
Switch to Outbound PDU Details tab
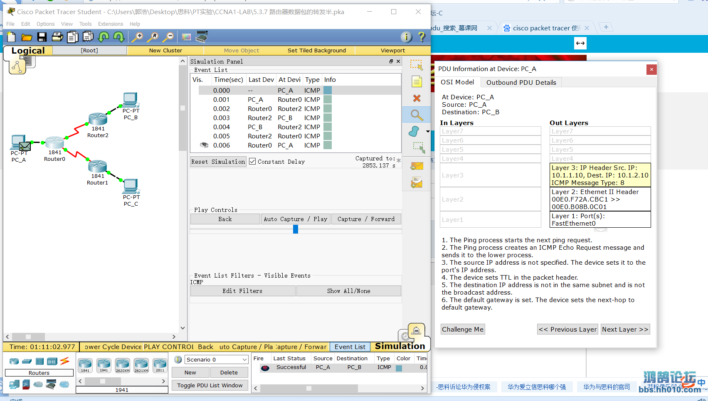pyautogui.click(x=521, y=82)
